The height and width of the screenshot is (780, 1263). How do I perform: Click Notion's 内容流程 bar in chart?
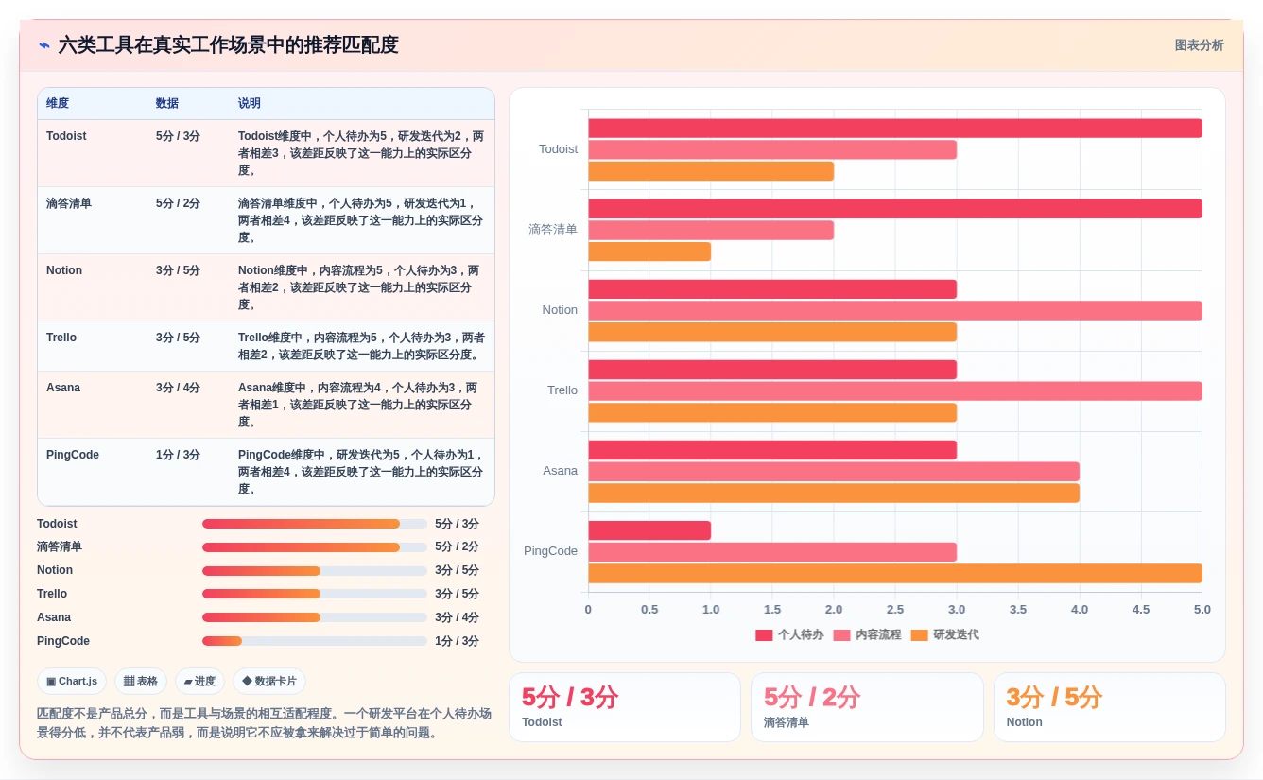(895, 310)
